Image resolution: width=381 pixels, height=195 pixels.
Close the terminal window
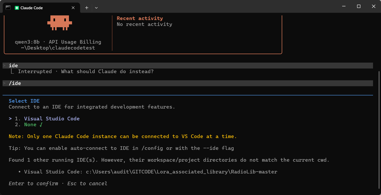tap(374, 6)
